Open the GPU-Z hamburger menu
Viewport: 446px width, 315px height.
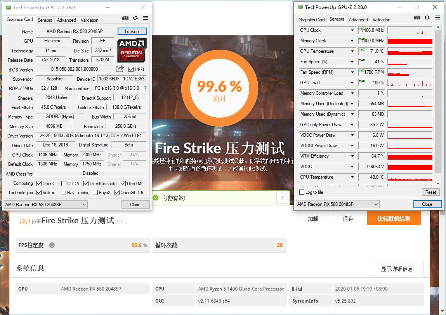[x=145, y=17]
